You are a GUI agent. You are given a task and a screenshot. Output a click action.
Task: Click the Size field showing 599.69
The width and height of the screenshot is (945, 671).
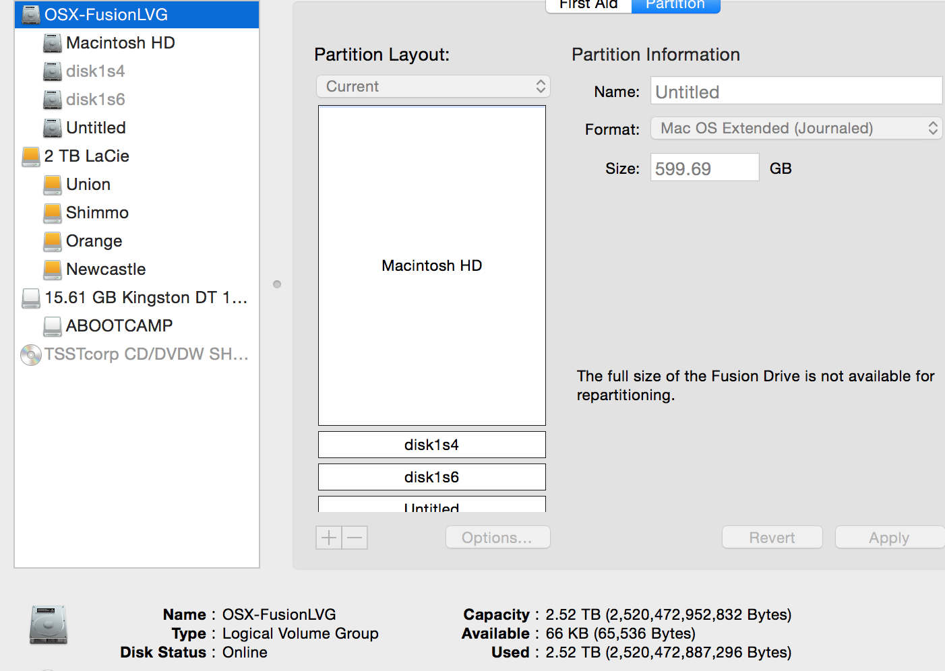(705, 167)
